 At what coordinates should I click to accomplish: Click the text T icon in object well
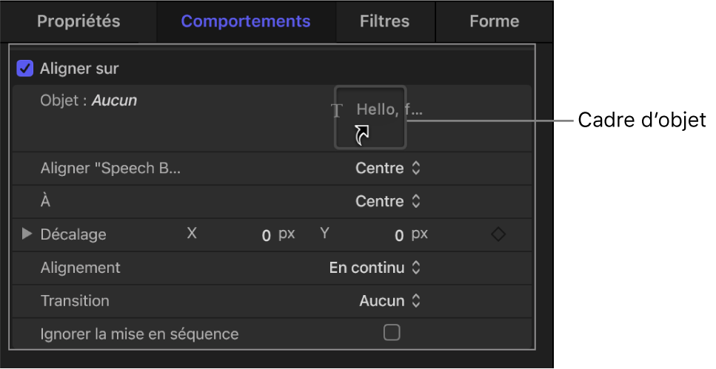coord(337,111)
